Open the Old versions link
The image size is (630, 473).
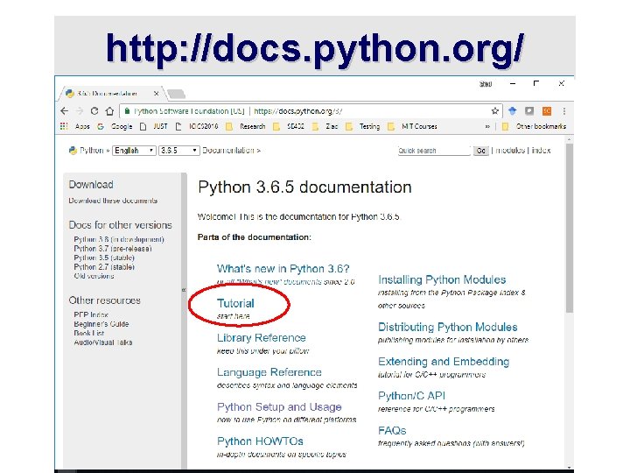[94, 276]
